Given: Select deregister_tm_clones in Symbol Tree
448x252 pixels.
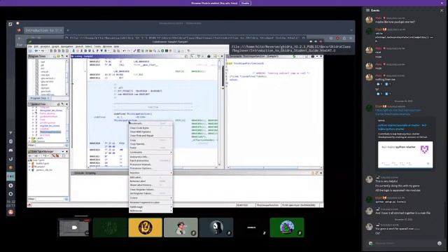Looking at the screenshot, I should pyautogui.click(x=51, y=111).
